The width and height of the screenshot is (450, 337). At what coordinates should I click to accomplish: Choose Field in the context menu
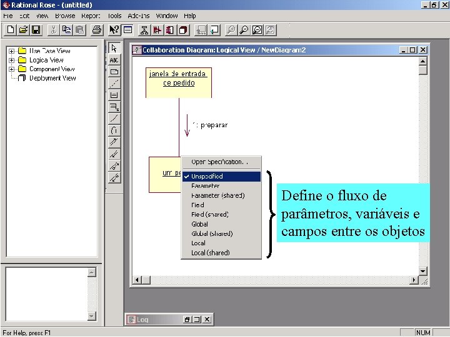pyautogui.click(x=221, y=205)
